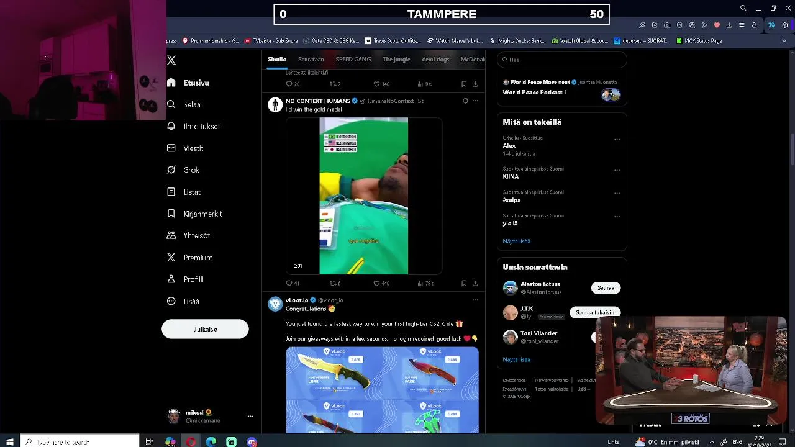Click the browser tab search magnifier
Image resolution: width=795 pixels, height=447 pixels.
(x=743, y=8)
